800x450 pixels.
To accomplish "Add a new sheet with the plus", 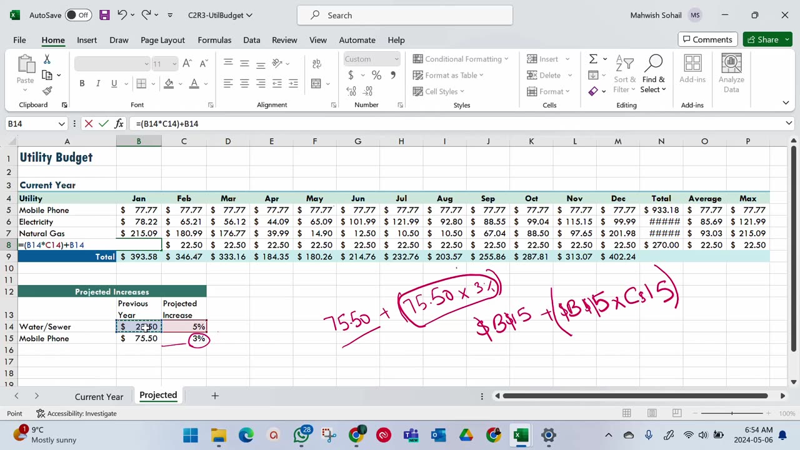I will 215,396.
